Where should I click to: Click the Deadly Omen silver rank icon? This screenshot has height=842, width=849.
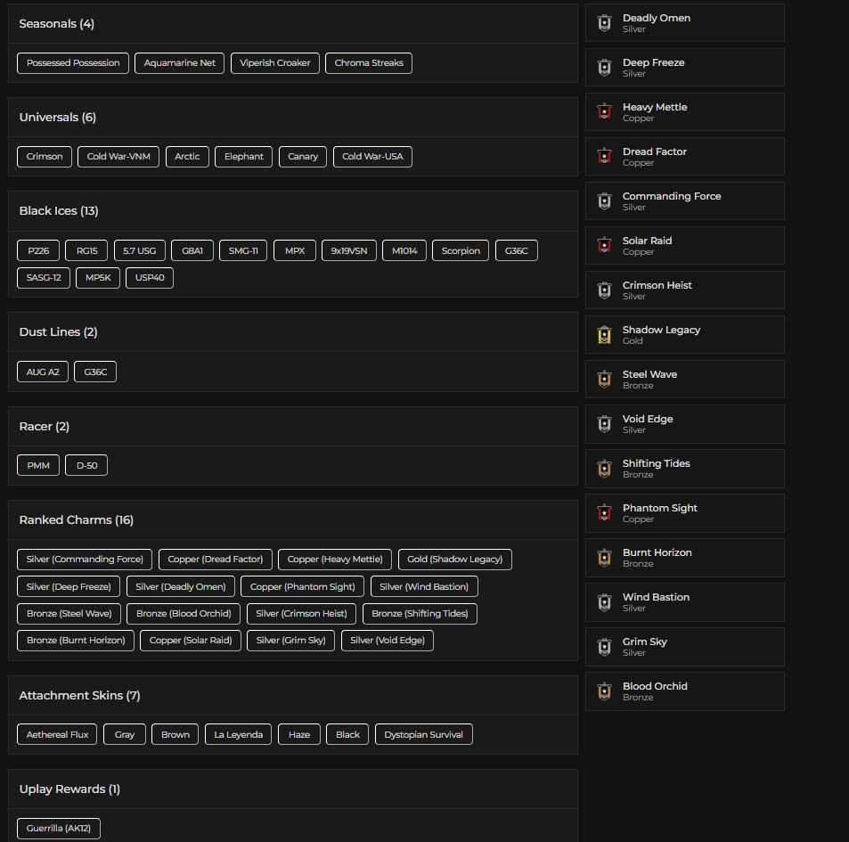(604, 23)
